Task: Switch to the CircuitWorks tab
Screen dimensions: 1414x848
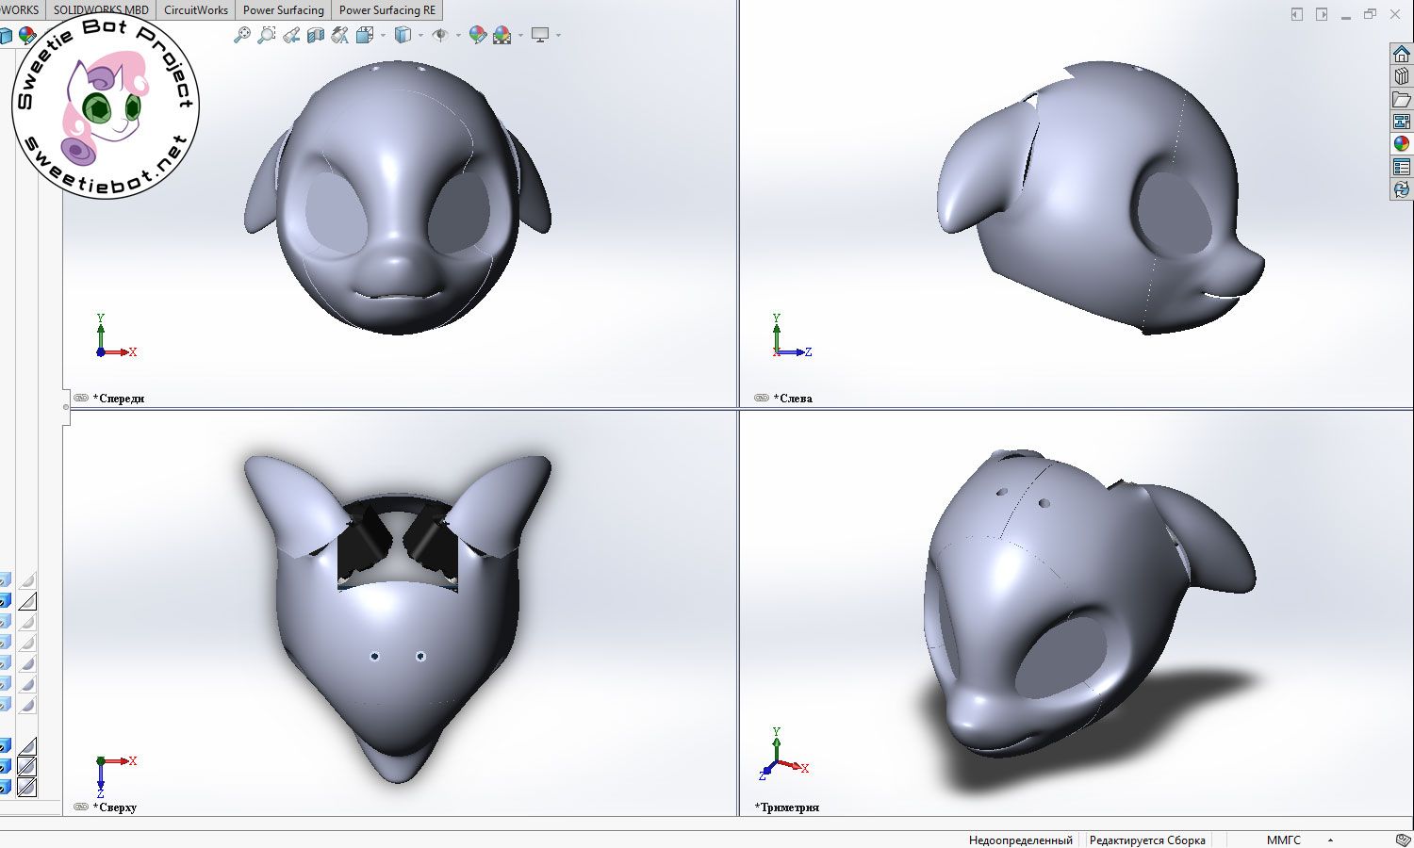Action: [x=196, y=10]
